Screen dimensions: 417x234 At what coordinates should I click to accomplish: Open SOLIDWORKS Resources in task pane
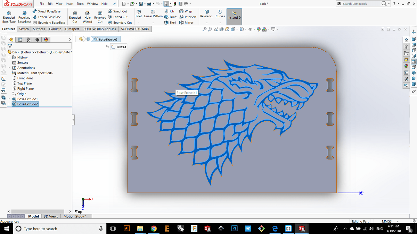[406, 40]
